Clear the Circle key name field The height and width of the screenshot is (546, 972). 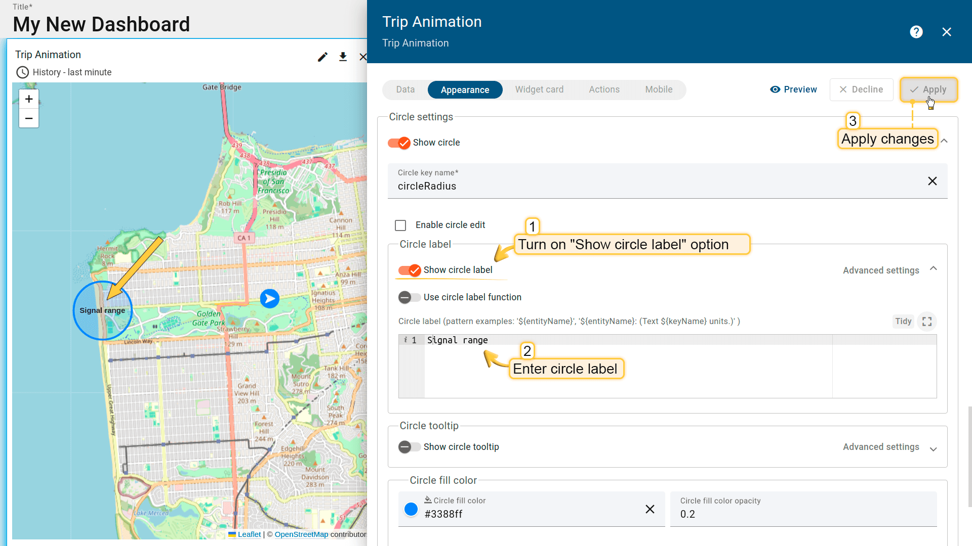[x=932, y=181]
